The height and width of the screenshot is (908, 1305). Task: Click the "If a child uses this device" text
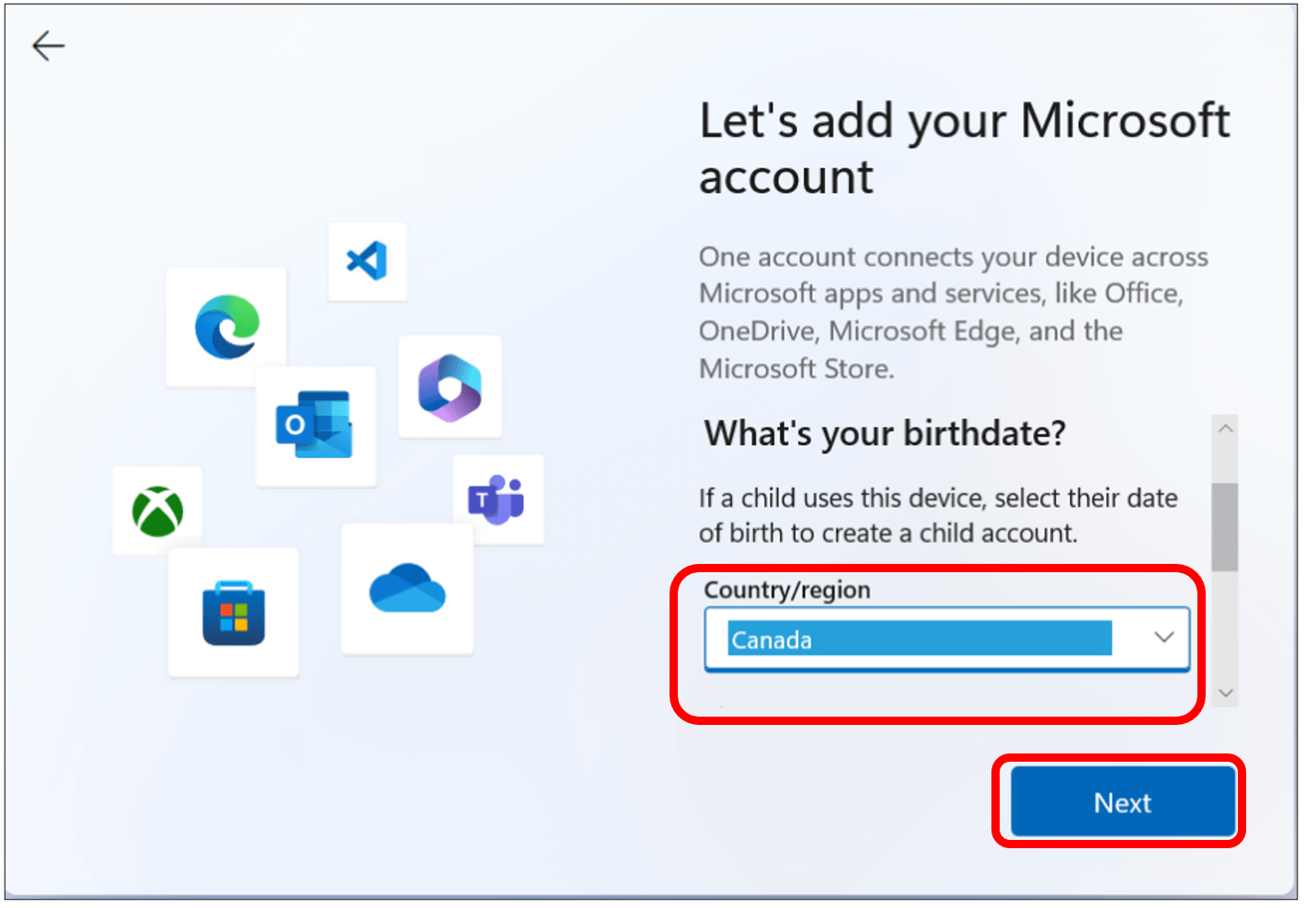938,515
